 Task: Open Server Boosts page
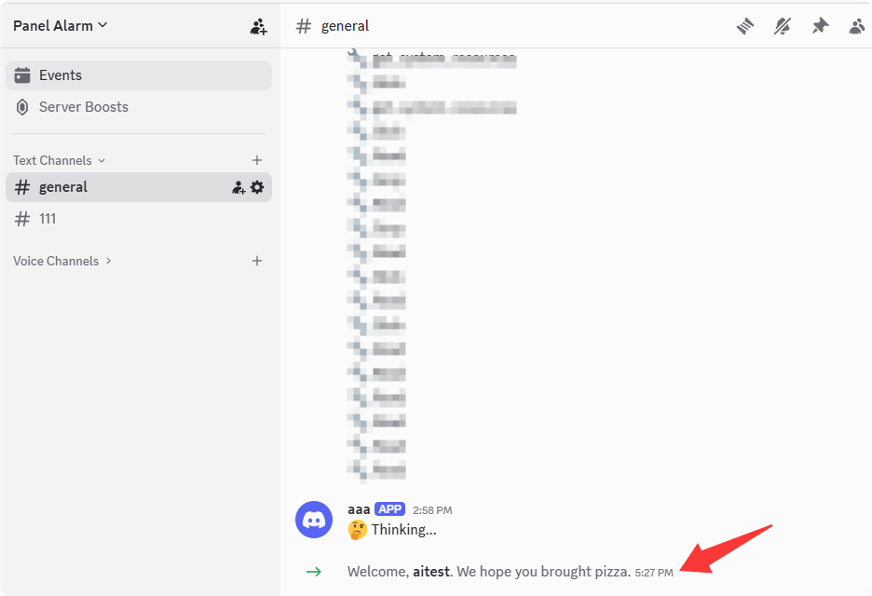[x=139, y=107]
